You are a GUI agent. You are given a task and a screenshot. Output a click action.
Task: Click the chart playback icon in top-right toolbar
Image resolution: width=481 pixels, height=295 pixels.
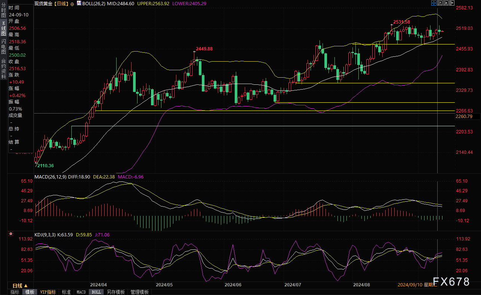446,3
